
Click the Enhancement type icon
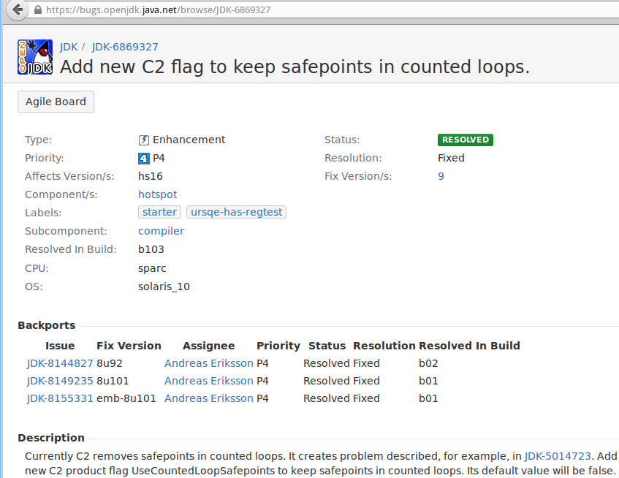145,139
